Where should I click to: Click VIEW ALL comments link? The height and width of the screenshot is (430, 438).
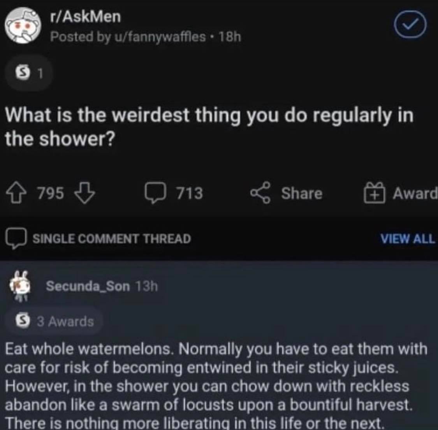click(408, 239)
